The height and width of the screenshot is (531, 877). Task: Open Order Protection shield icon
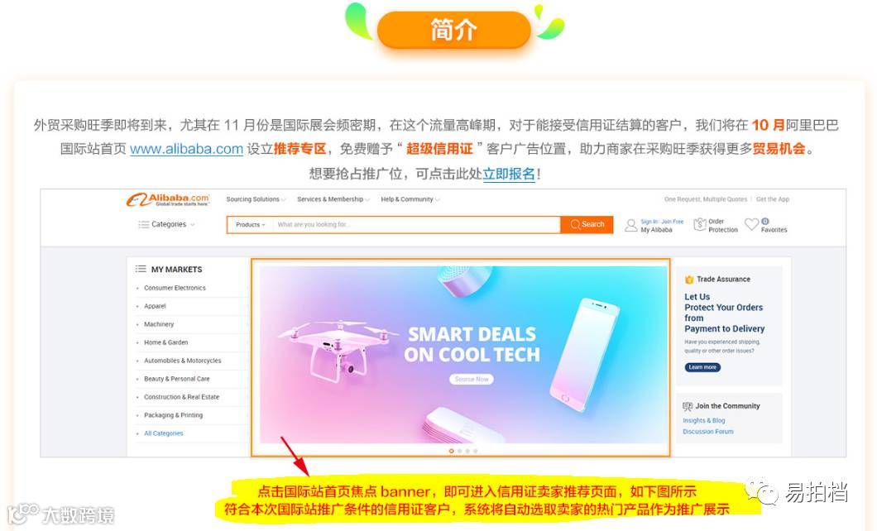pyautogui.click(x=700, y=225)
